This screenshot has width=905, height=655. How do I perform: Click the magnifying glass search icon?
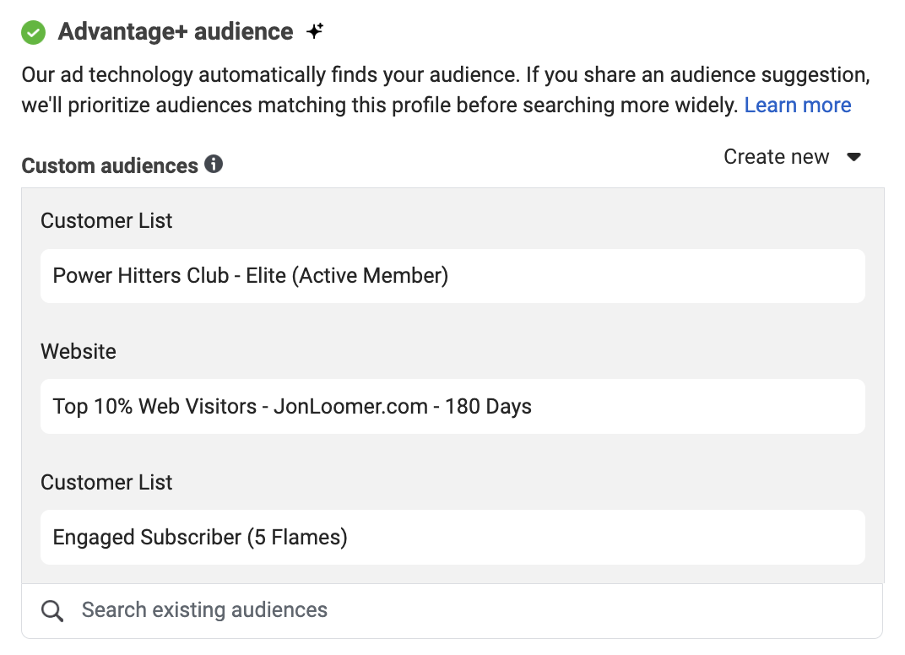(x=52, y=611)
